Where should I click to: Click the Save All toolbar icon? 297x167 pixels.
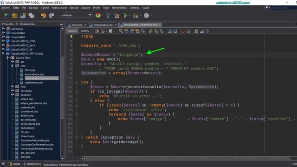tap(31, 15)
